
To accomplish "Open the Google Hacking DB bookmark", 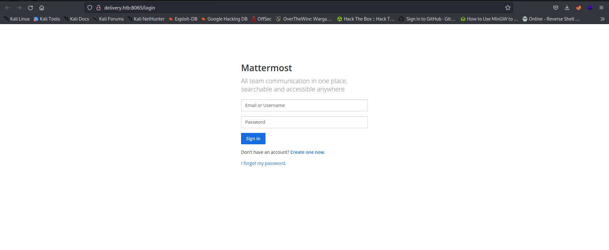I will (224, 19).
